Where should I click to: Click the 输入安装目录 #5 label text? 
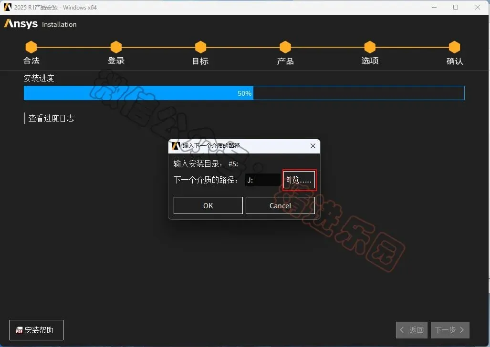point(206,163)
